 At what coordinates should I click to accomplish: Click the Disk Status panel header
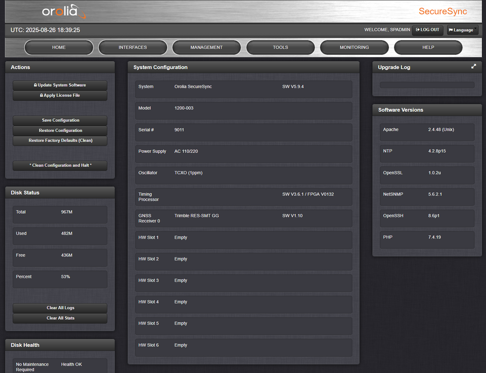click(60, 193)
